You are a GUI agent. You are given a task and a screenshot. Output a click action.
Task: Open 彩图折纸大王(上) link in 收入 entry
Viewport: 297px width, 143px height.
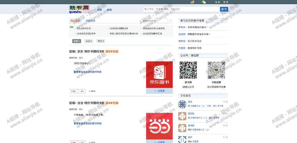(x=199, y=118)
